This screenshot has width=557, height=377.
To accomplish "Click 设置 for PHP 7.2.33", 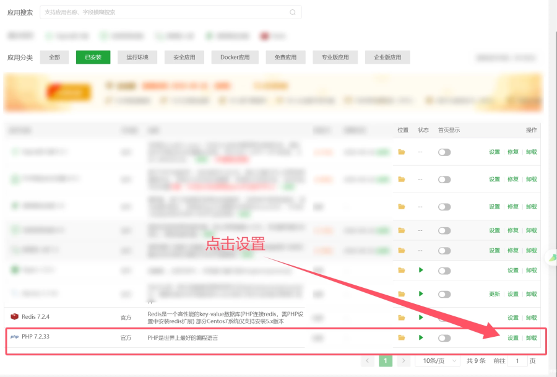I will 513,338.
